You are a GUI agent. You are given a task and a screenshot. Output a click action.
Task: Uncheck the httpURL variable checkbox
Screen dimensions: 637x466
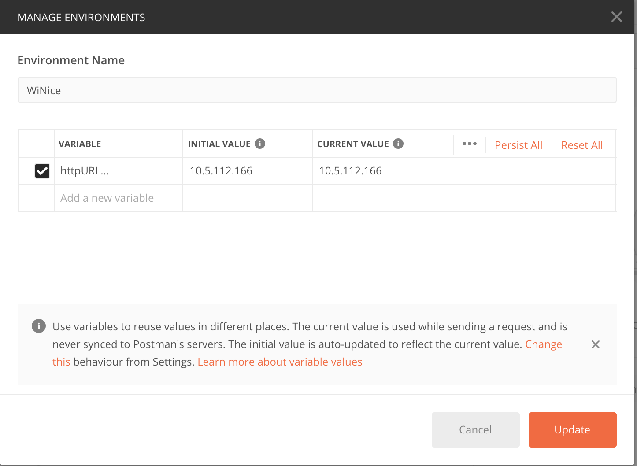42,171
